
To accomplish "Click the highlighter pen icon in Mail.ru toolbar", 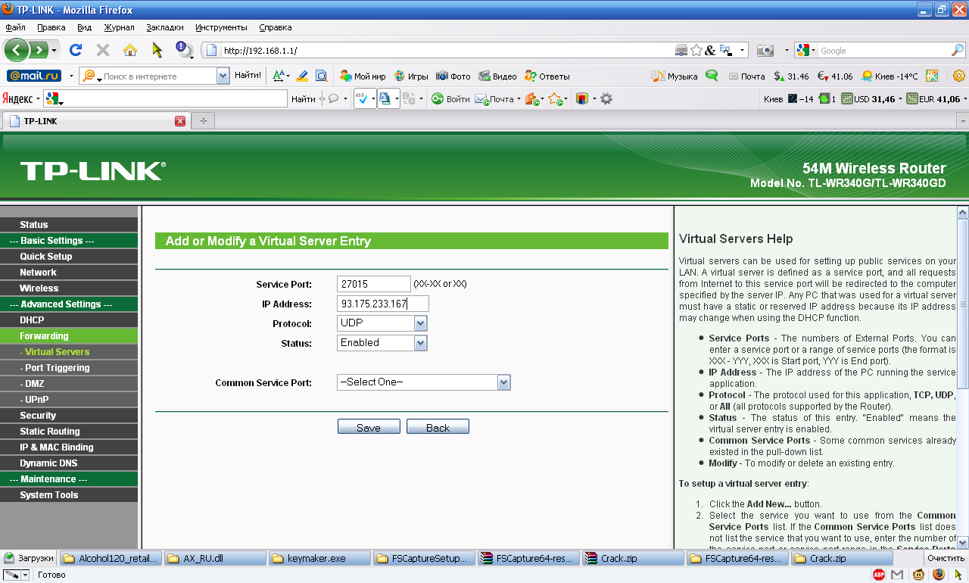I will (302, 76).
